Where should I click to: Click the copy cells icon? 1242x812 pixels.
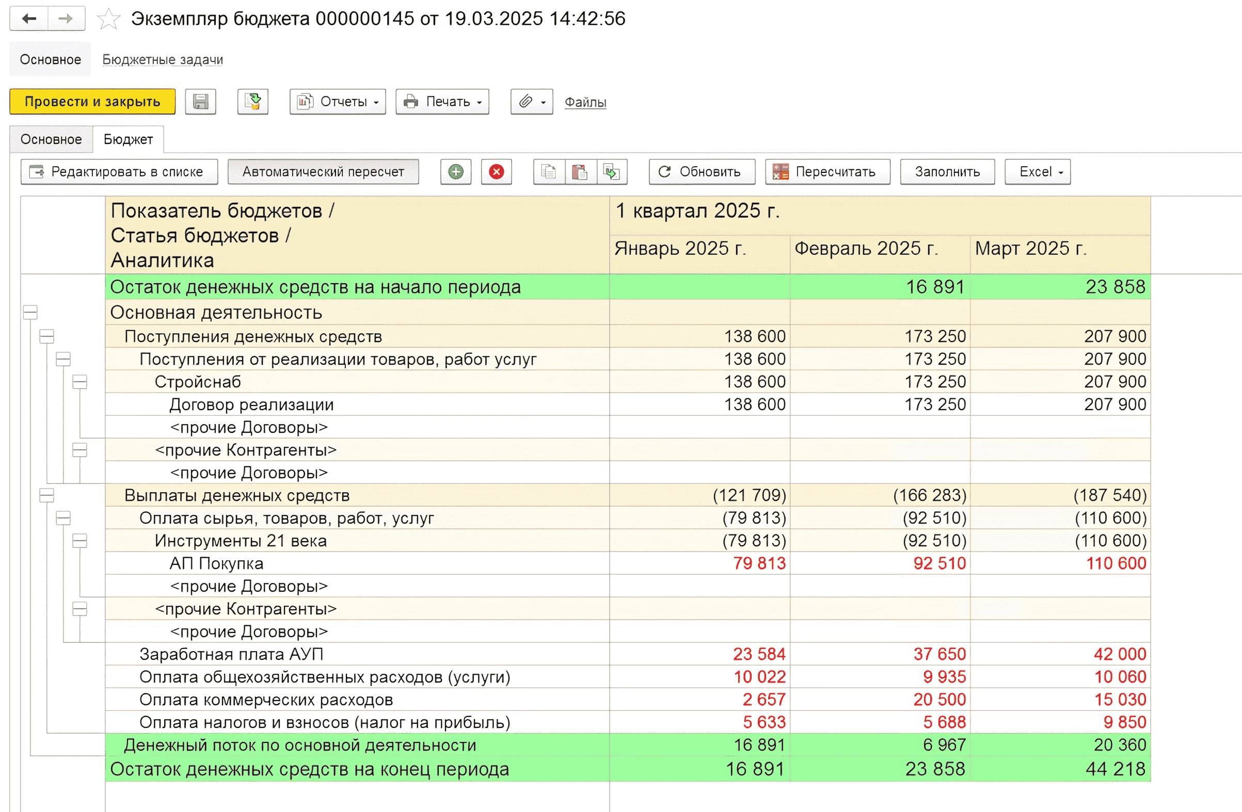548,172
